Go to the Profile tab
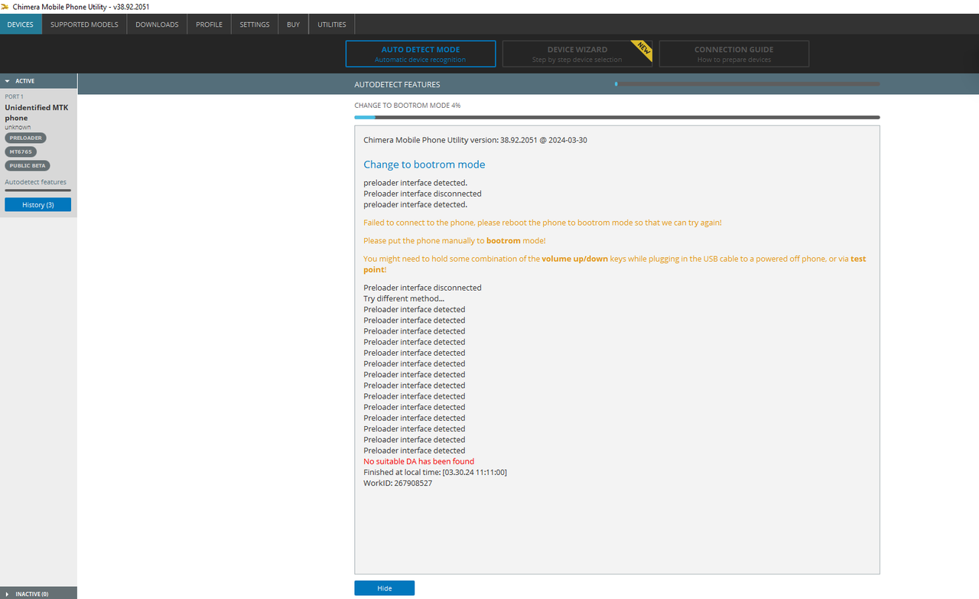The width and height of the screenshot is (979, 599). click(x=209, y=24)
